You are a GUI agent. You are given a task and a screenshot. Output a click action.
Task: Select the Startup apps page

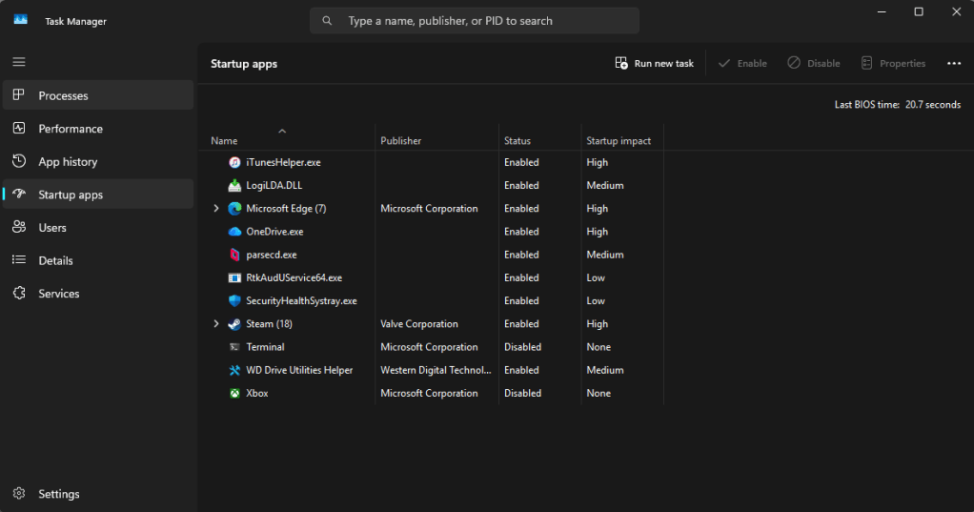click(98, 195)
